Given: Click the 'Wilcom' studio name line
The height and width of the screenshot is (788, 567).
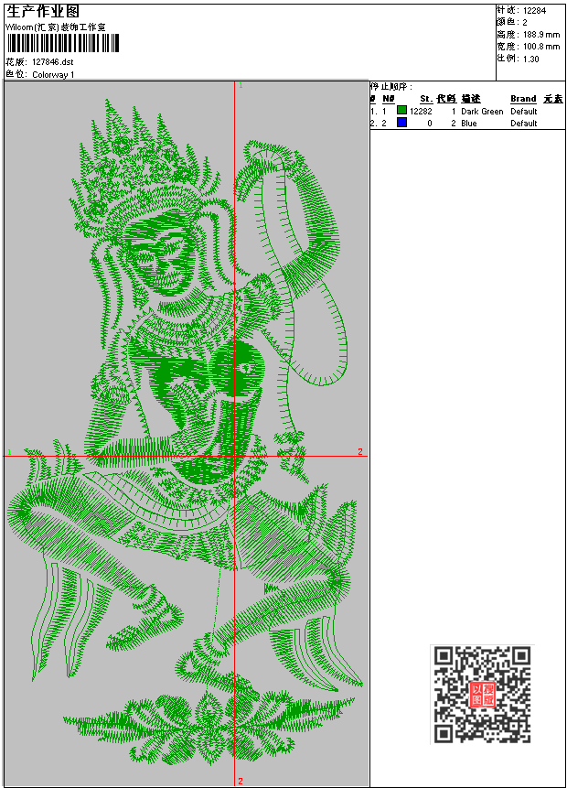Looking at the screenshot, I should click(x=56, y=27).
